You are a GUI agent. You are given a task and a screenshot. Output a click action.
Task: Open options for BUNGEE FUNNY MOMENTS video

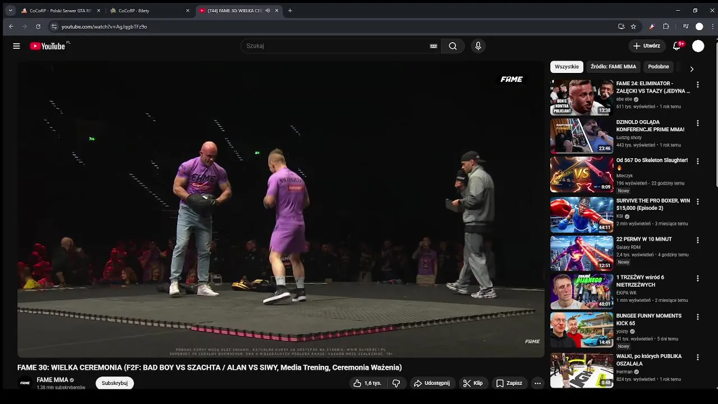698,317
